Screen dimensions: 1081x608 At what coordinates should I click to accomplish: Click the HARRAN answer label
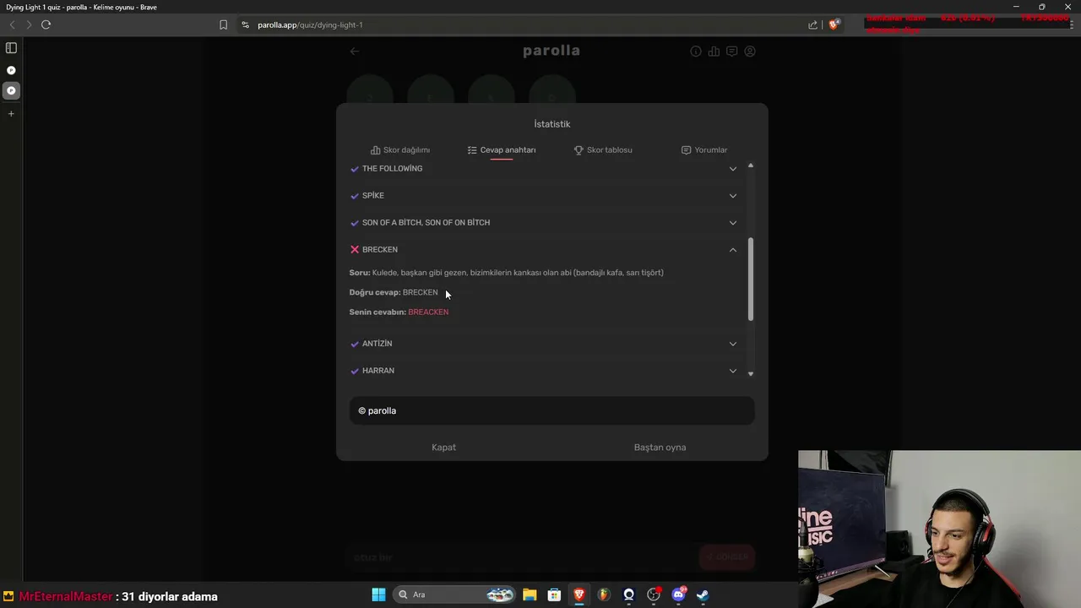378,371
